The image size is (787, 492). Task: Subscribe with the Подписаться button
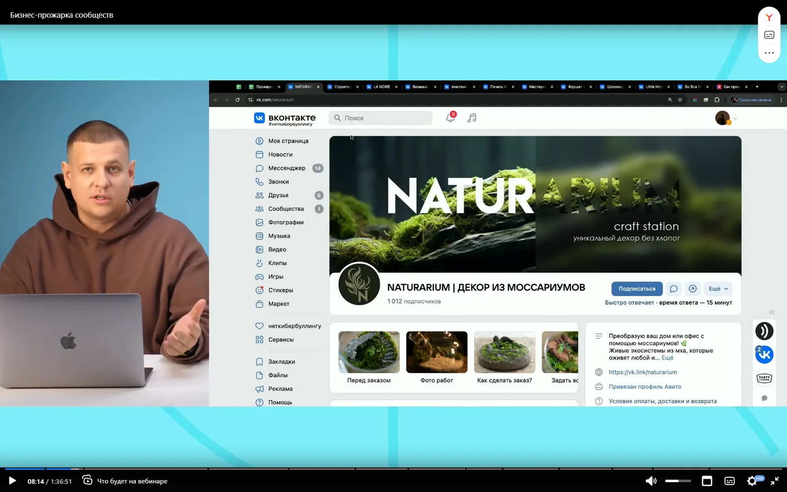pos(637,289)
